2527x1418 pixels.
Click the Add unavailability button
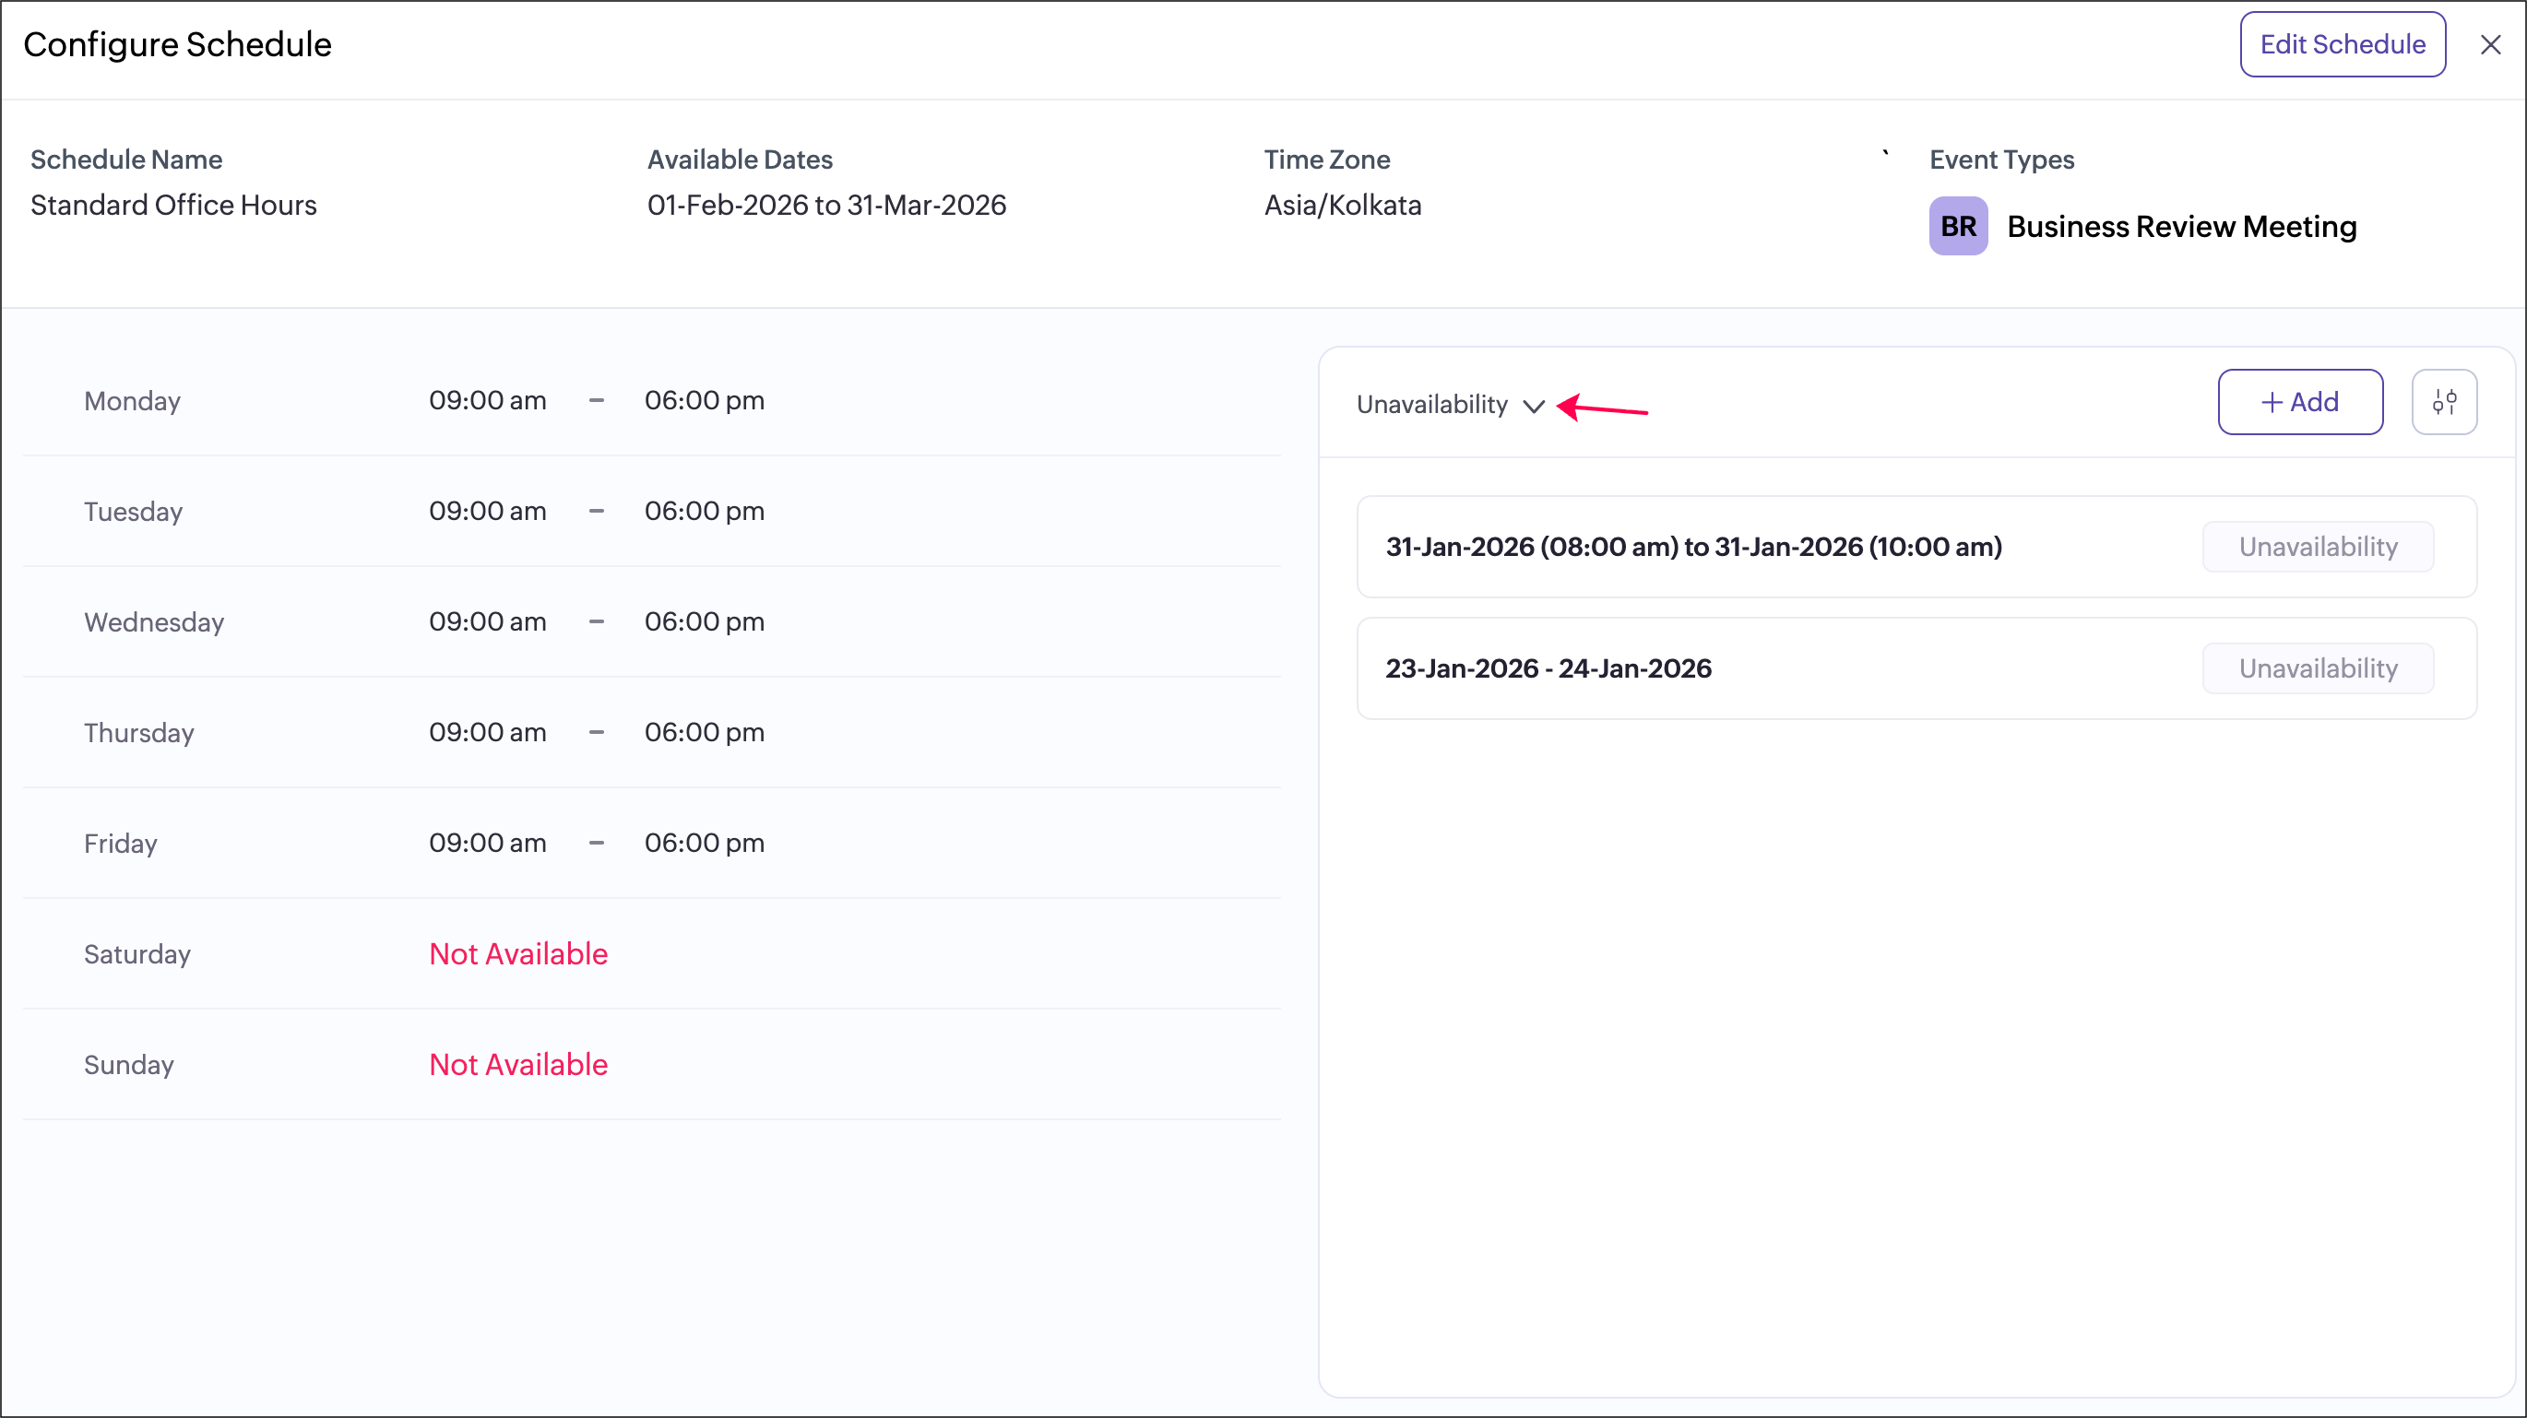2299,402
